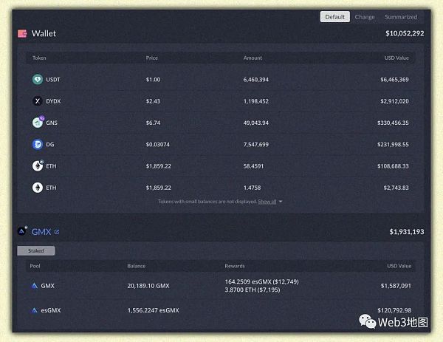Click the ETH icon in the 1.4758 row
Image resolution: width=443 pixels, height=342 pixels.
click(38, 188)
